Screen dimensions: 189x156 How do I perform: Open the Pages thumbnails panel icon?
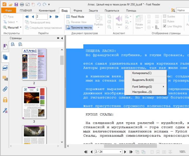click(5, 57)
